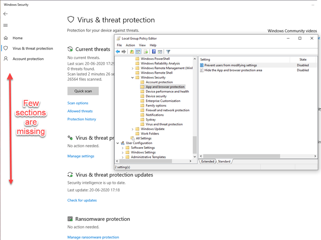Image resolution: width=321 pixels, height=240 pixels.
Task: Select 'Virus and threat protection' tree folder
Action: (164, 124)
